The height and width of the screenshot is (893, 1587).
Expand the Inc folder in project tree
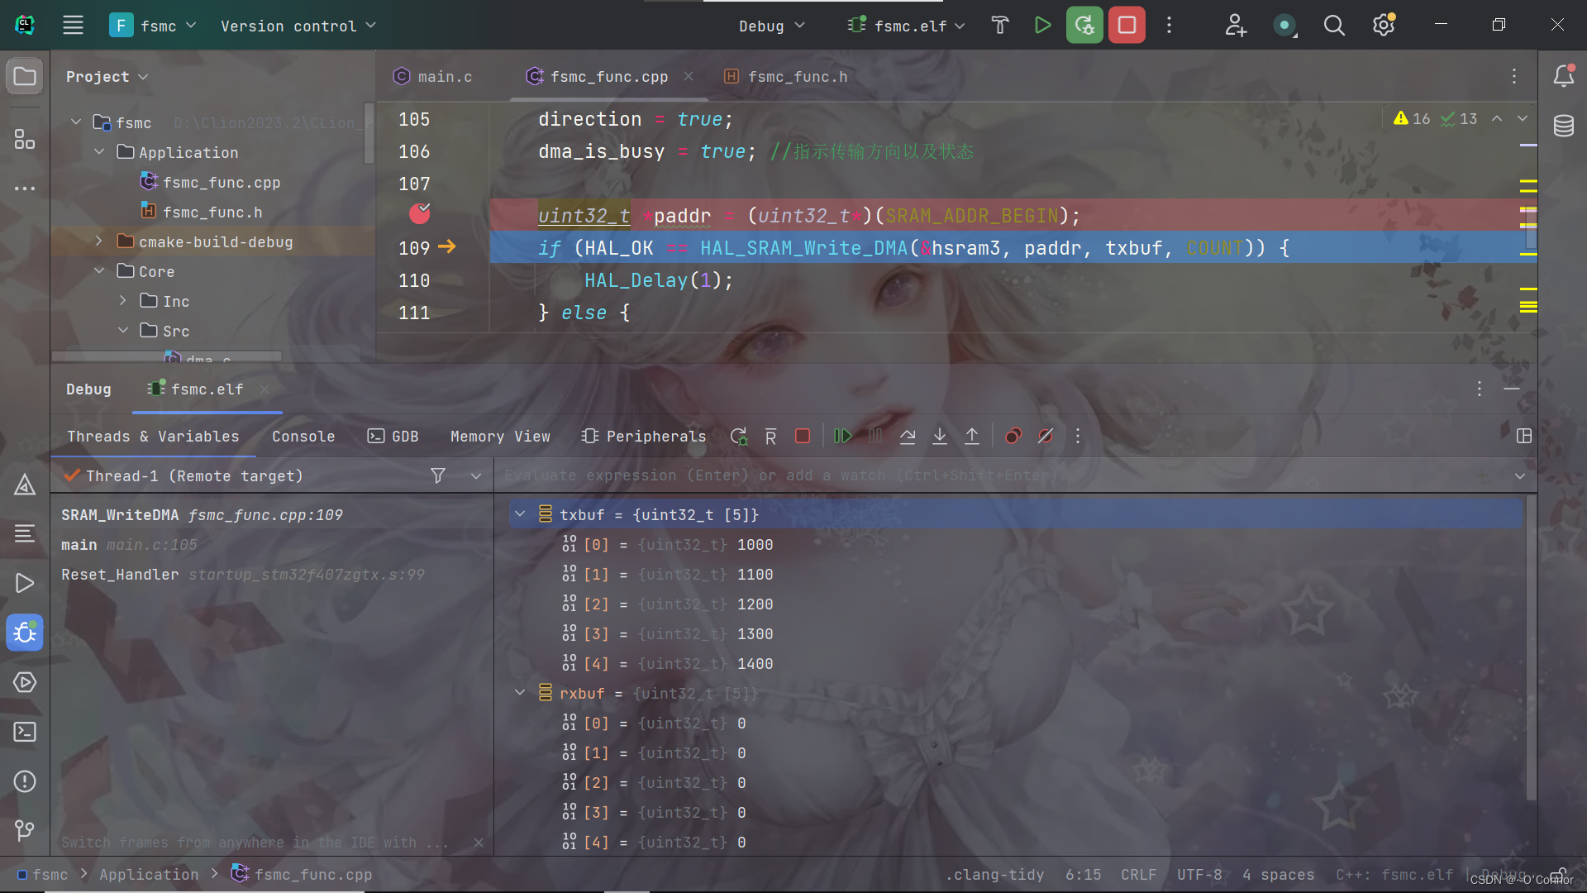click(x=122, y=301)
